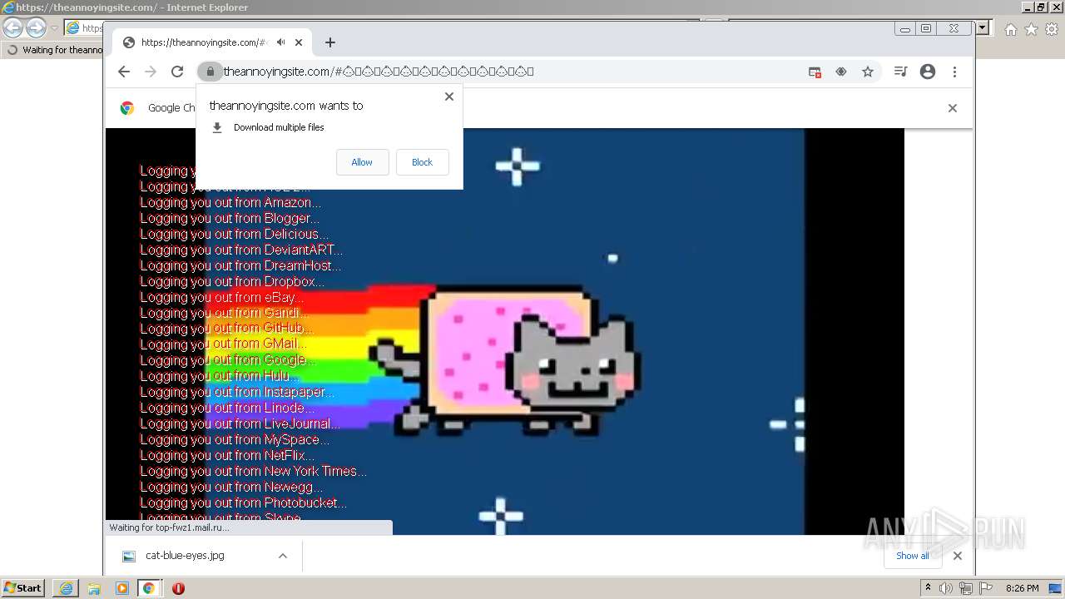This screenshot has height=599, width=1065.
Task: Go back in the Chrome window
Action: 124,72
